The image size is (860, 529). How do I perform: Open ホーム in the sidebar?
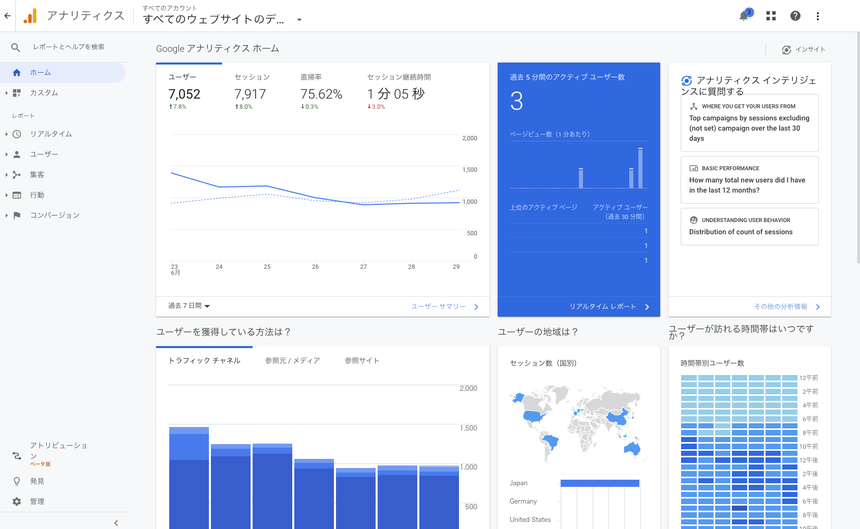pos(63,73)
